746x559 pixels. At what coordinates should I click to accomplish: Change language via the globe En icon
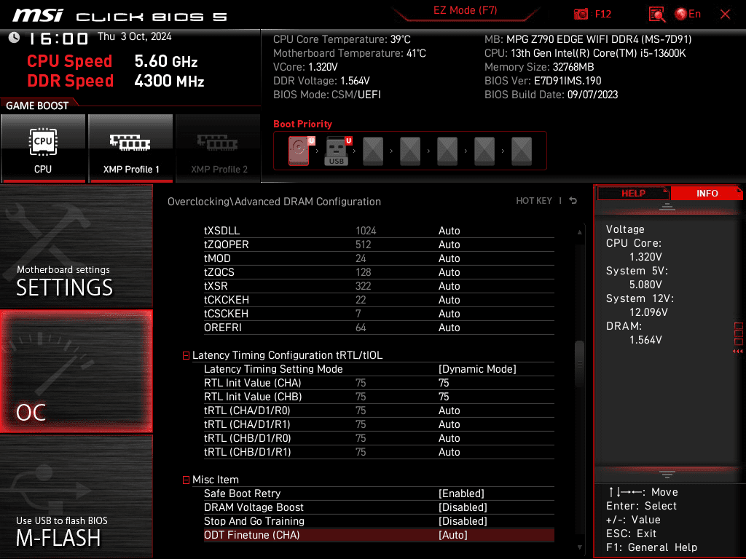tap(688, 14)
